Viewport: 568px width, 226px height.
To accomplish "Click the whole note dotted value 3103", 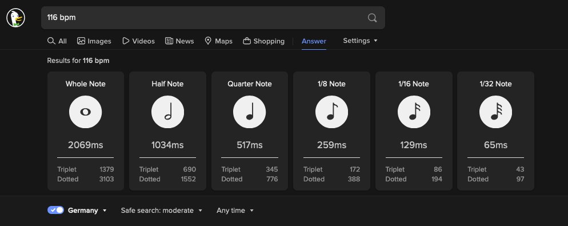I will pyautogui.click(x=107, y=179).
